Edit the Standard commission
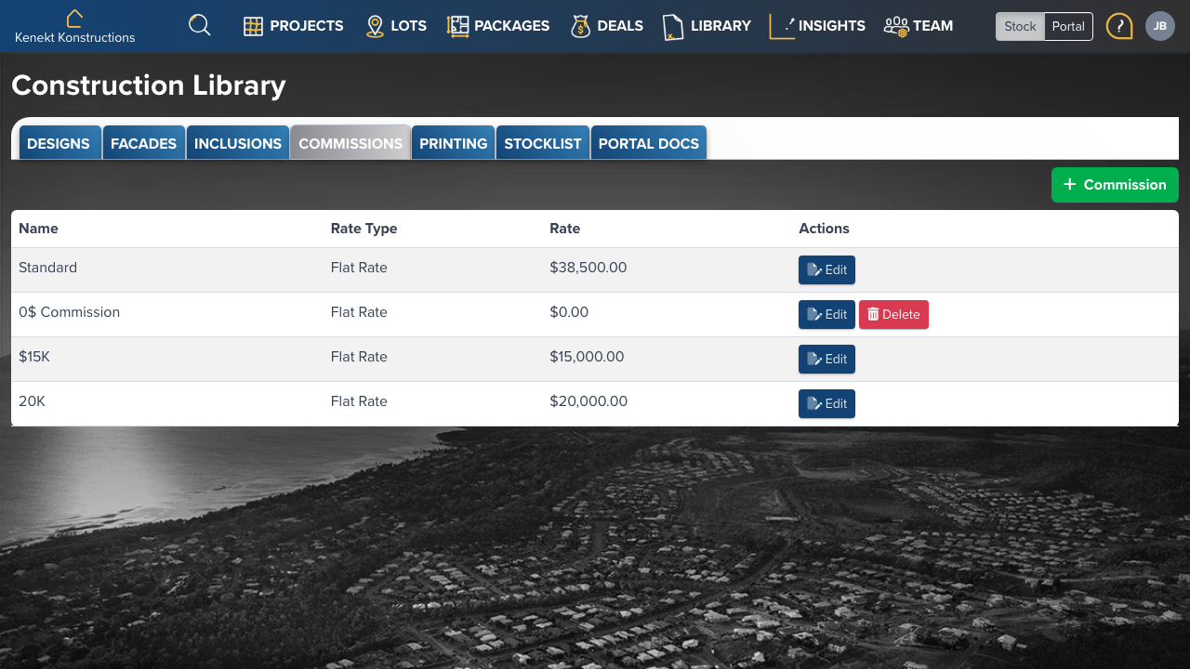 (826, 269)
